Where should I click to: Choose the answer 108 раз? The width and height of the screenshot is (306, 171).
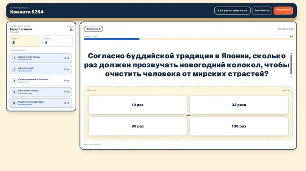pos(239,126)
